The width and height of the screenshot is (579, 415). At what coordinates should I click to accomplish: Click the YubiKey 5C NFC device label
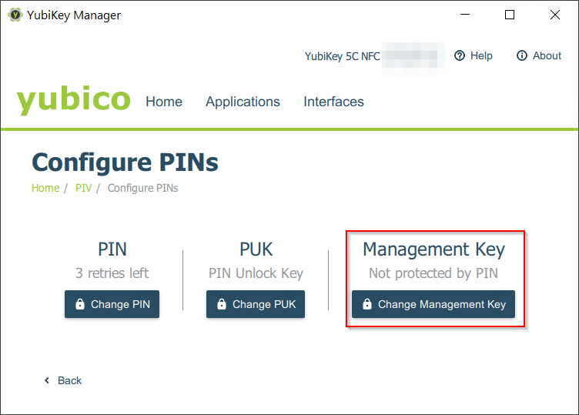click(x=343, y=56)
